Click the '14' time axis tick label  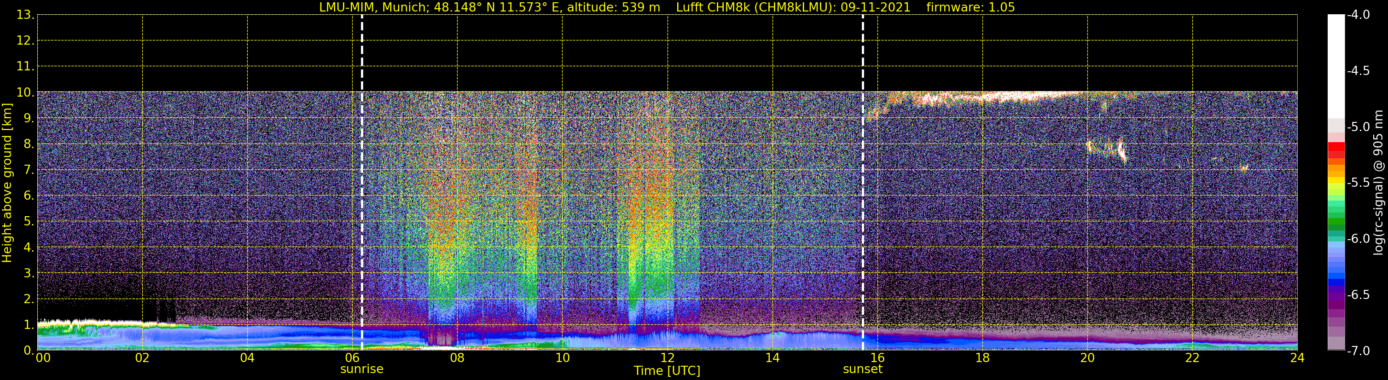coord(772,358)
